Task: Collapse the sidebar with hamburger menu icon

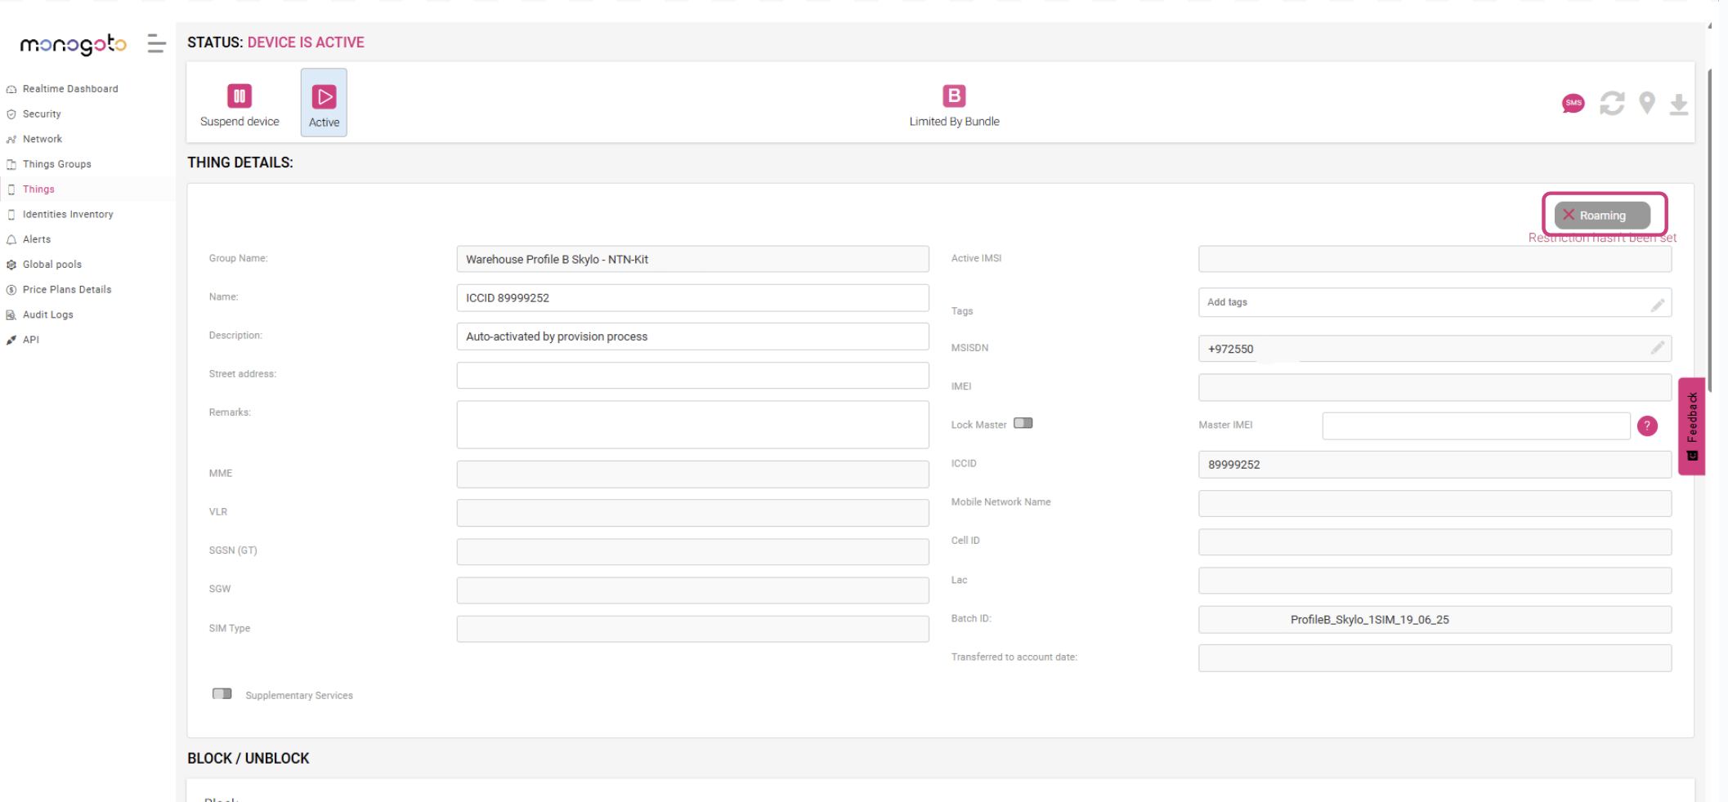Action: click(156, 44)
